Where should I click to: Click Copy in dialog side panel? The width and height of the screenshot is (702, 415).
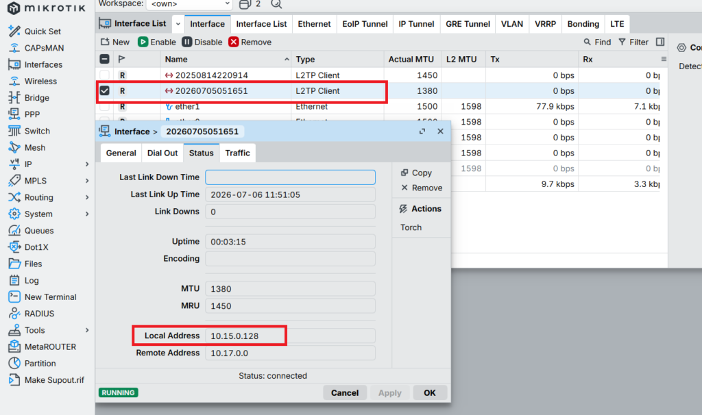tap(416, 173)
